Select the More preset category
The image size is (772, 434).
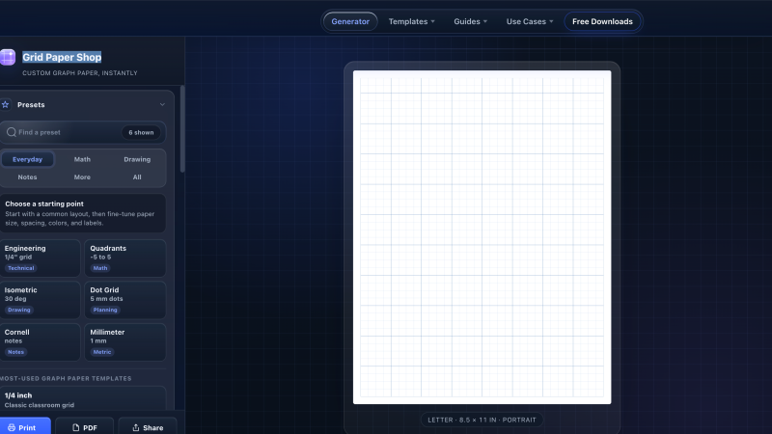pos(82,177)
